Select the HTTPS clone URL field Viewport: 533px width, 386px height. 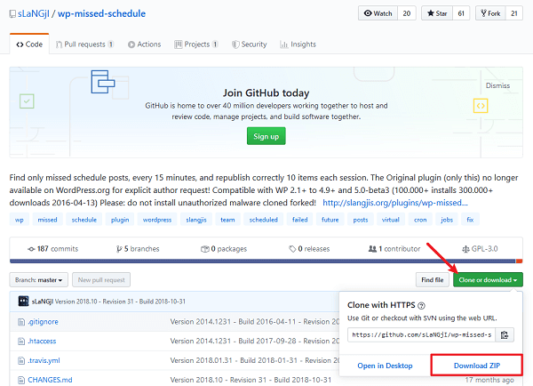pyautogui.click(x=421, y=335)
